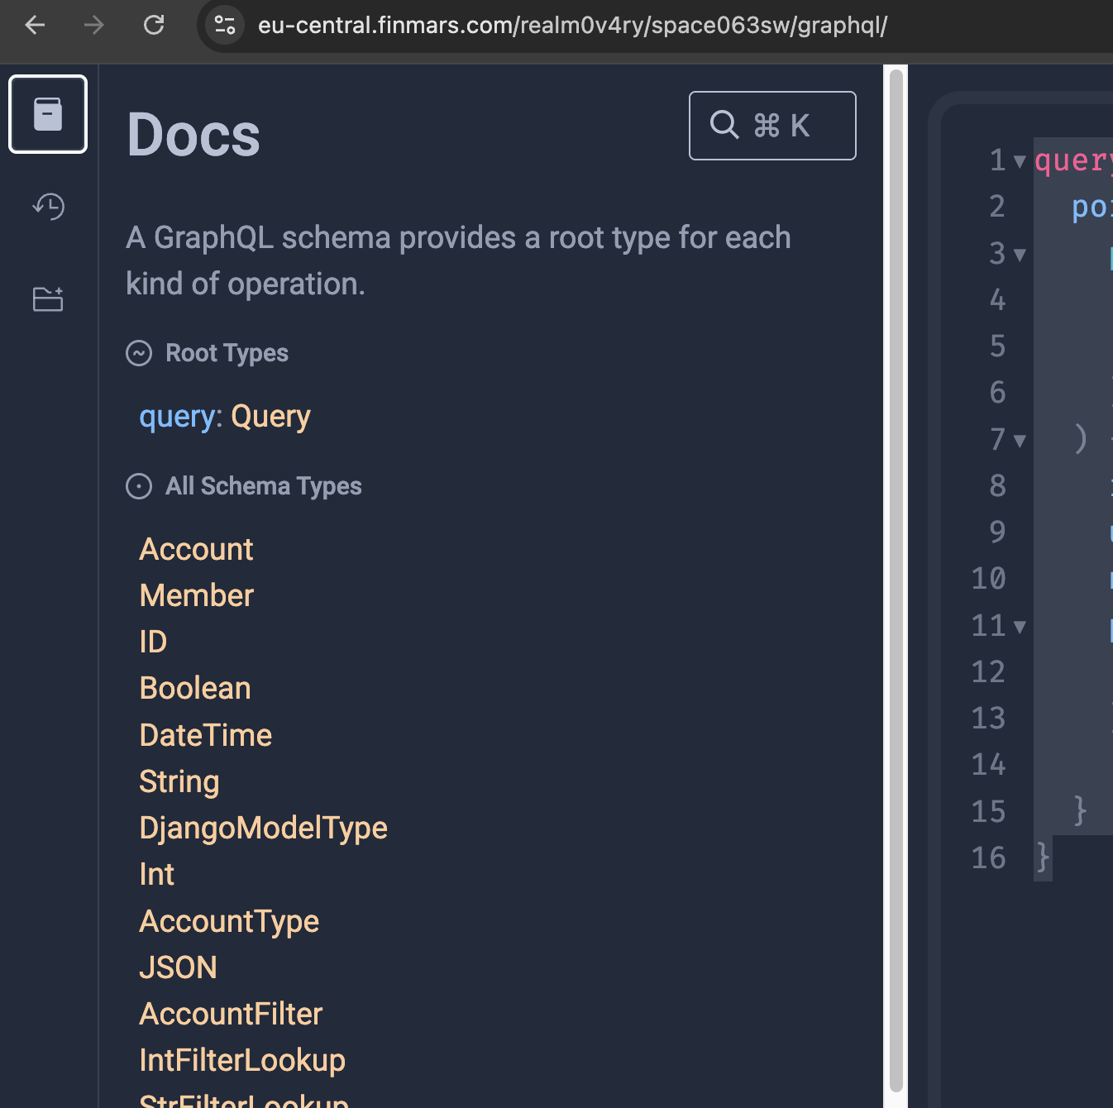This screenshot has height=1108, width=1113.
Task: Open the Query root type documentation
Action: [270, 416]
